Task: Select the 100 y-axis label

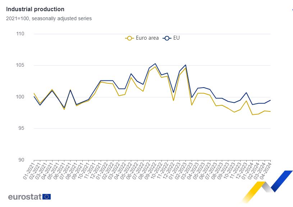Action: (20, 97)
